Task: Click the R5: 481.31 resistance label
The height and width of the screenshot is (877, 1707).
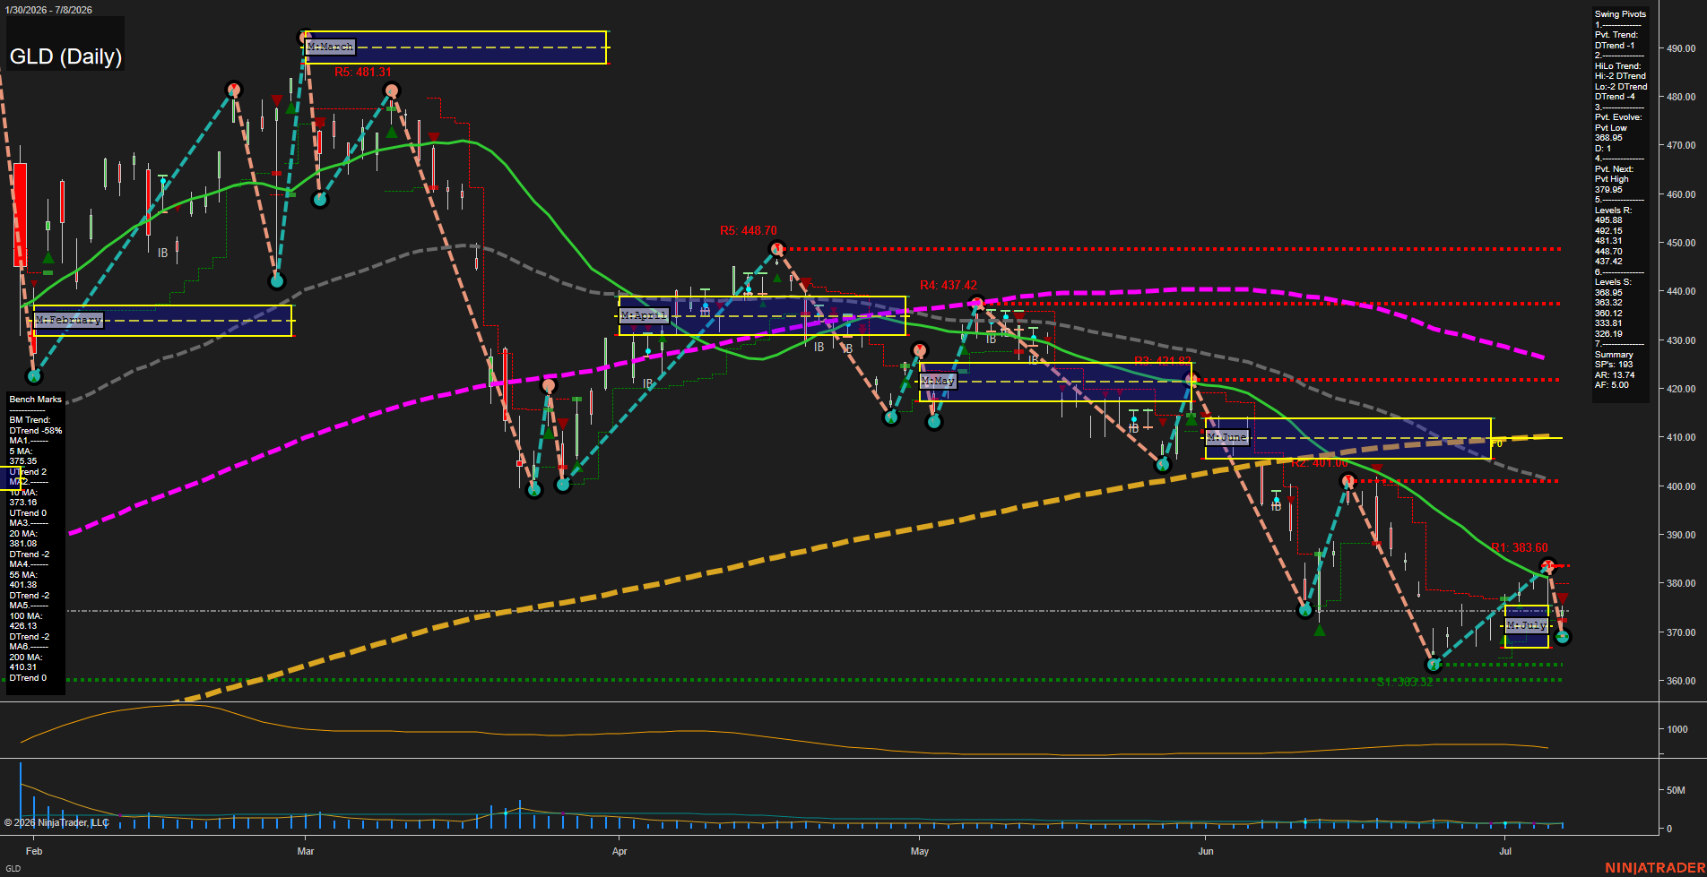Action: (x=363, y=73)
